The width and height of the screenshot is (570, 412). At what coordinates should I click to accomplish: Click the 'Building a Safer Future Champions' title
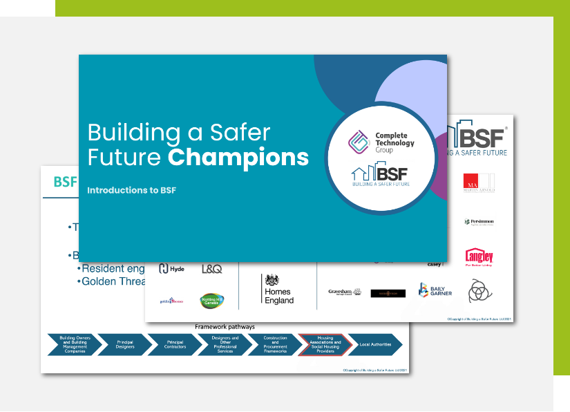198,144
